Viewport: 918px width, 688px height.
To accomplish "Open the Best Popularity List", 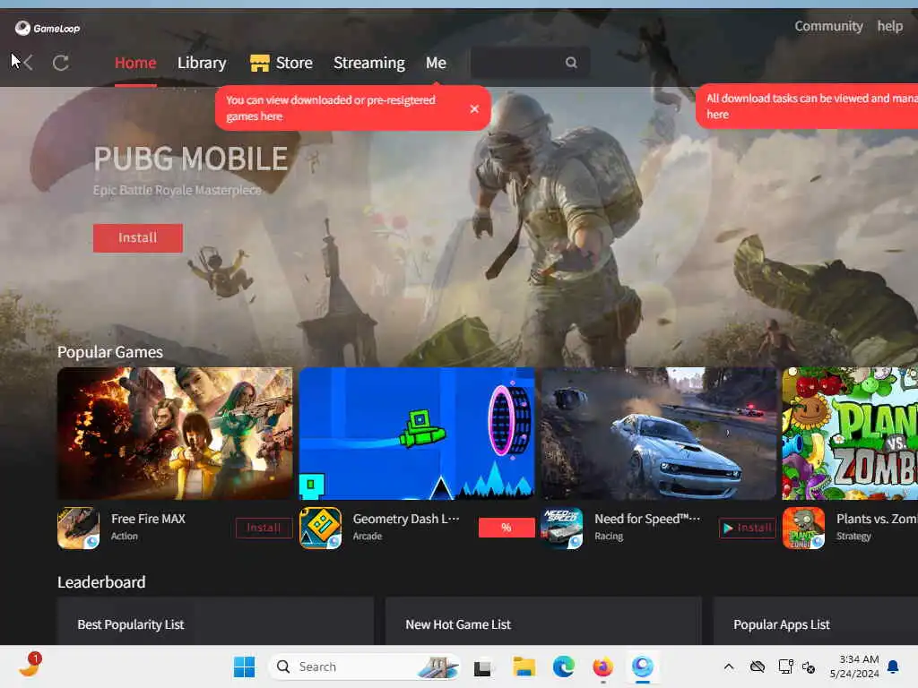I will pos(215,622).
